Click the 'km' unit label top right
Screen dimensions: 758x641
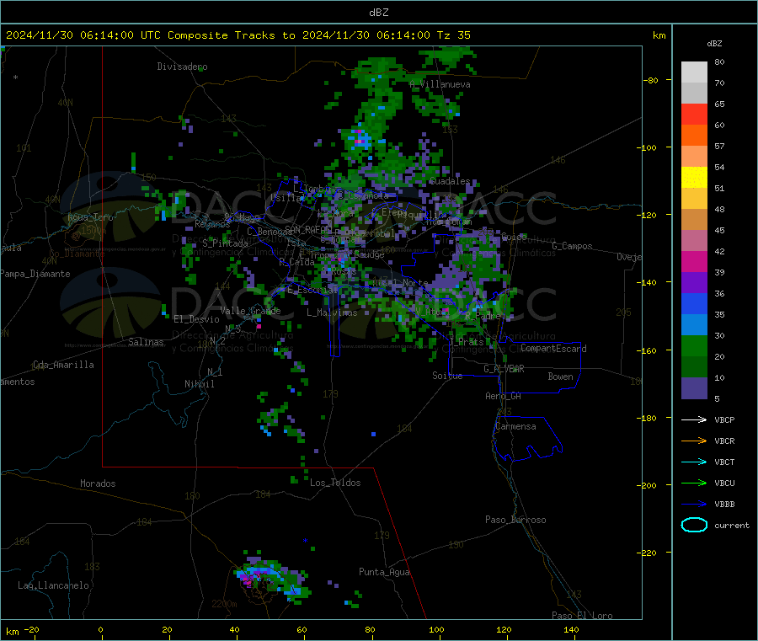pos(659,35)
